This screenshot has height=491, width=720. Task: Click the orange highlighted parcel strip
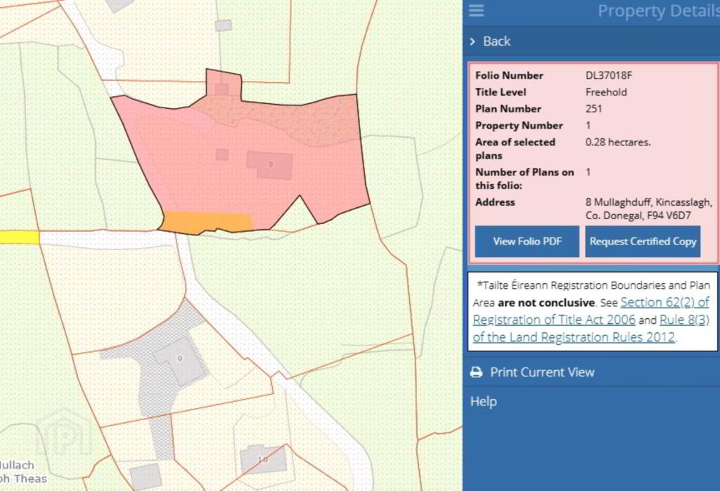tap(206, 222)
